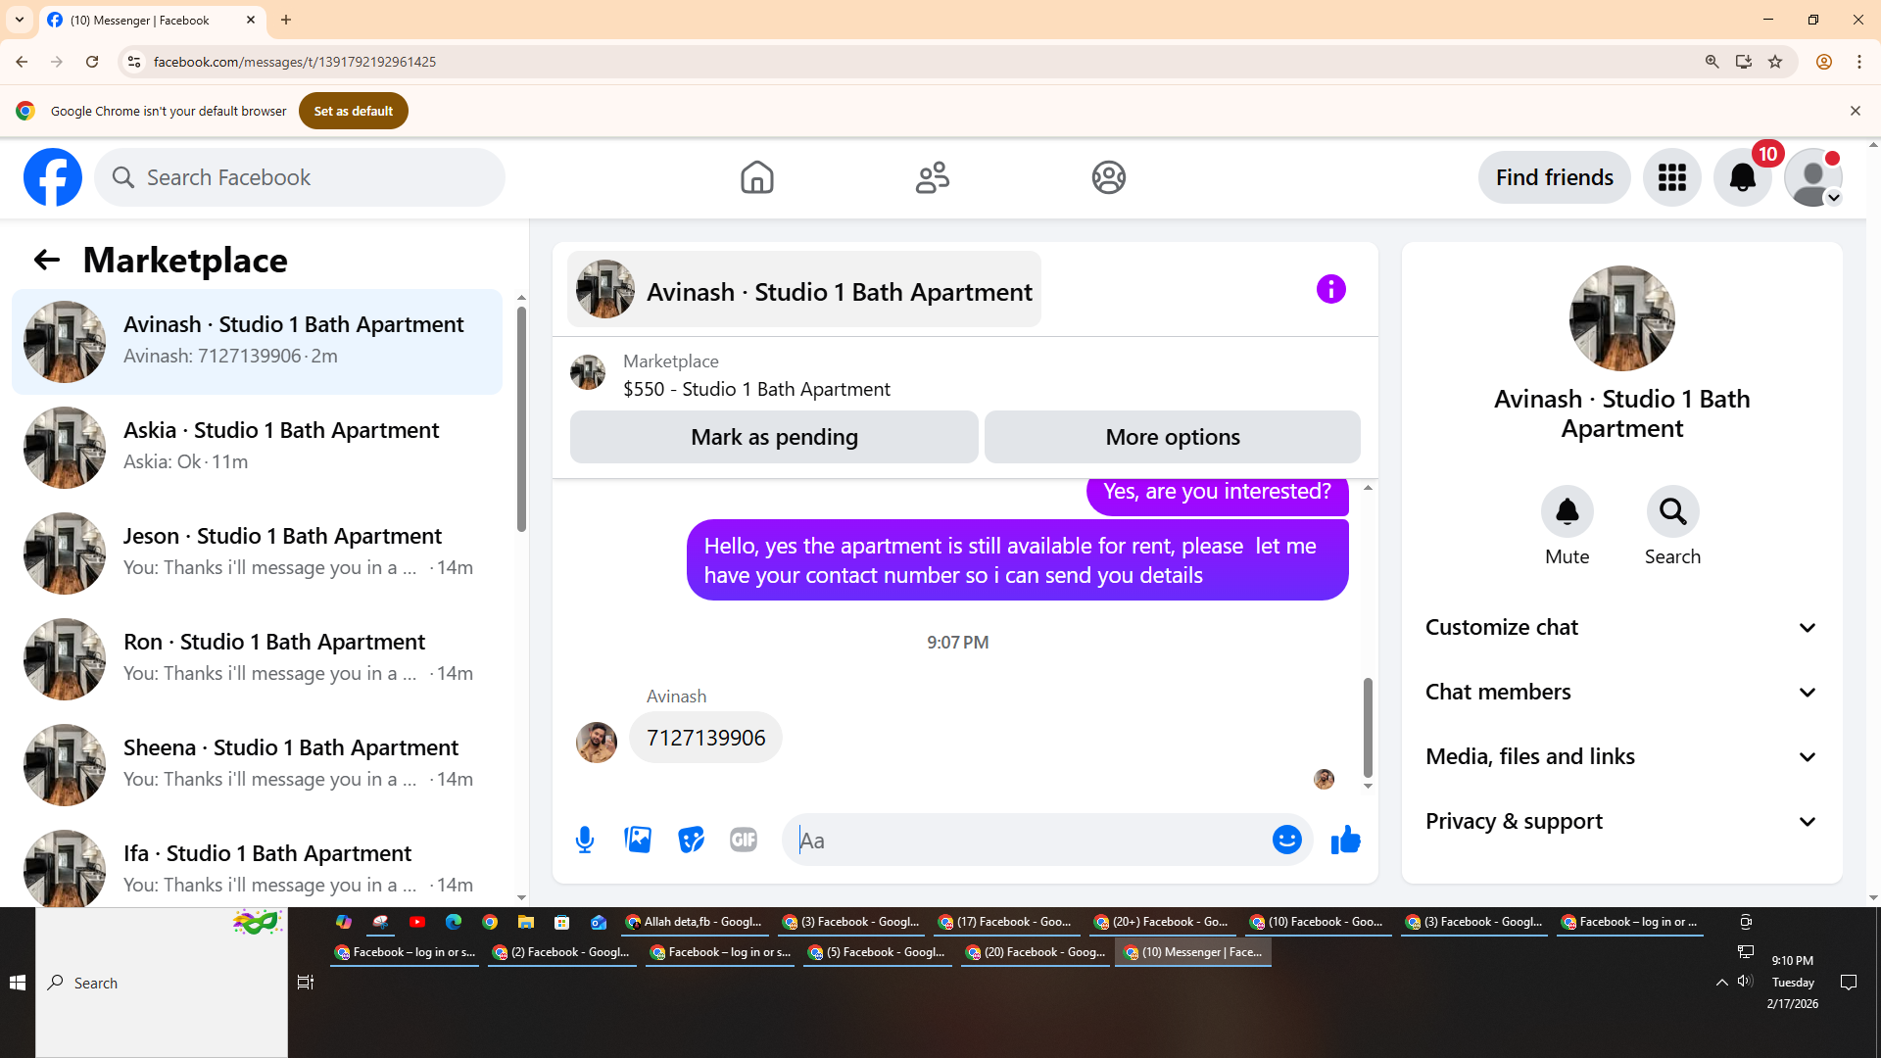1881x1058 pixels.
Task: Attach a photo using the image icon
Action: pos(638,840)
